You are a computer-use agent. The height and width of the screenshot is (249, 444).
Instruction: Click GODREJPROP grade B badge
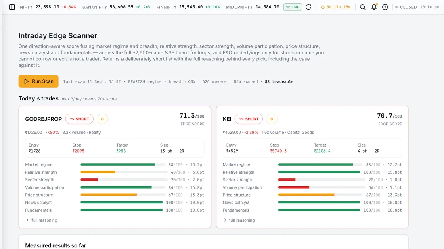pos(102,119)
